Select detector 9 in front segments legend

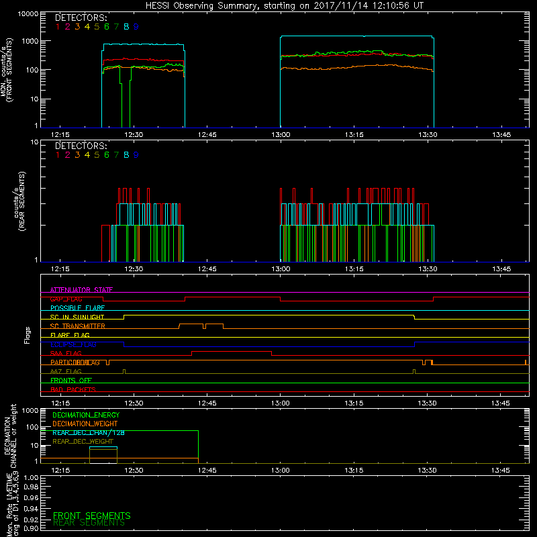pos(136,27)
